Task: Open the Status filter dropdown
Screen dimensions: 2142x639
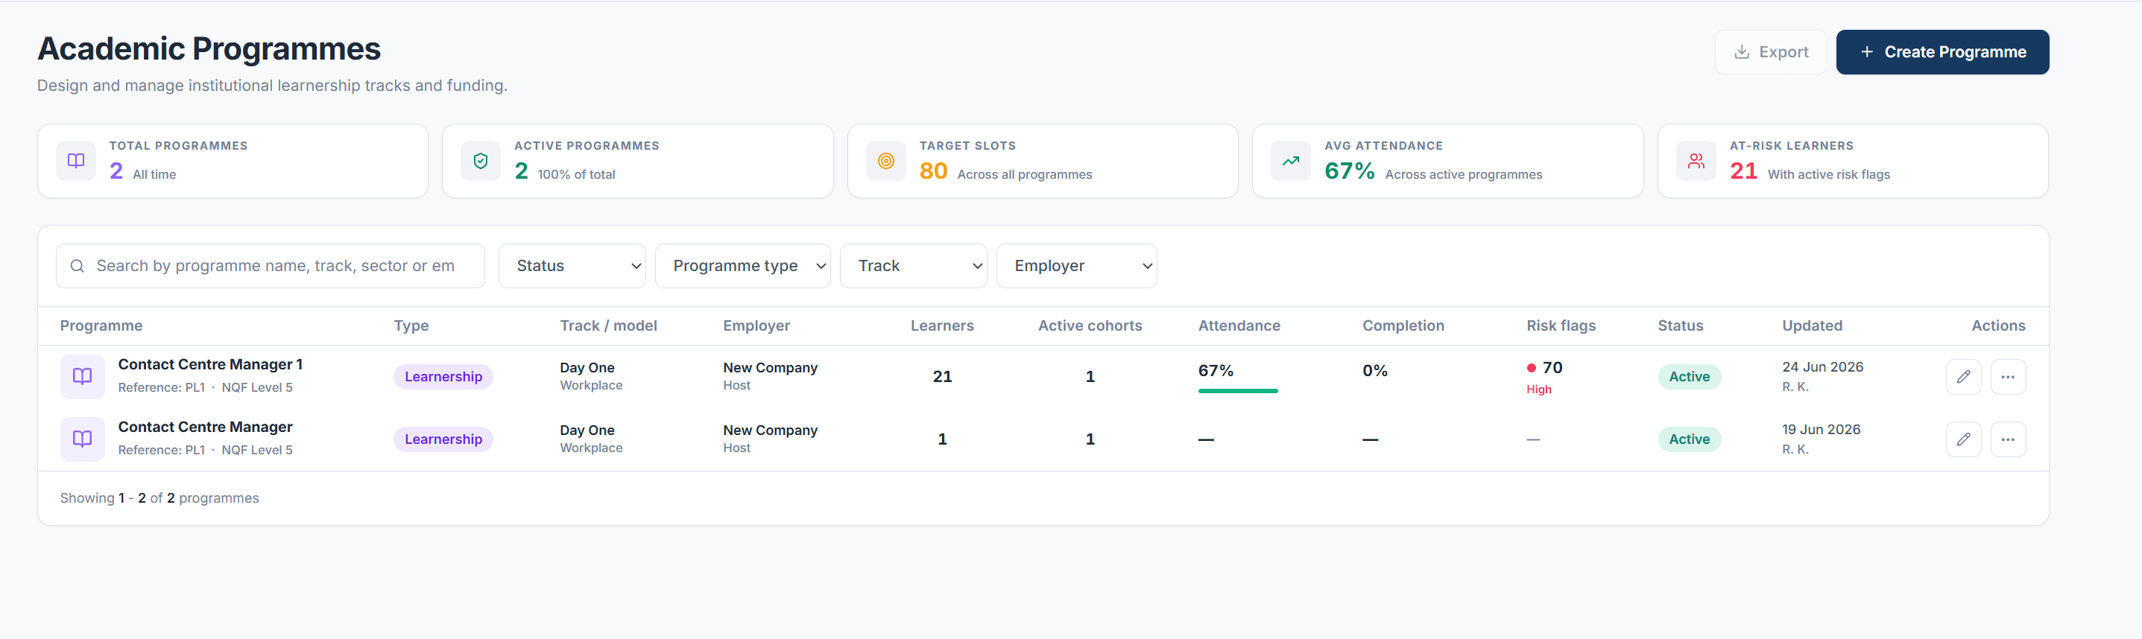Action: [572, 266]
